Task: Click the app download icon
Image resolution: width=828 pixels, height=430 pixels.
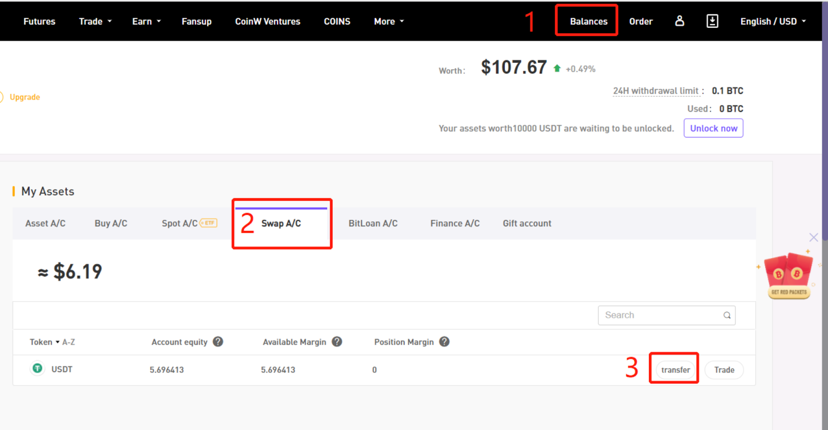Action: (712, 21)
